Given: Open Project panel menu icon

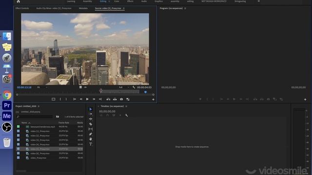Looking at the screenshot, I should pos(39,106).
